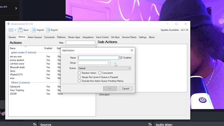This screenshot has width=224, height=126.
Task: Switch to the Viewers tab
Action: pos(12,37)
